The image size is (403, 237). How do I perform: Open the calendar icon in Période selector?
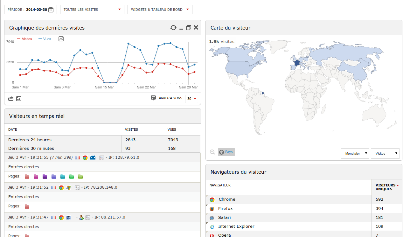pyautogui.click(x=51, y=10)
